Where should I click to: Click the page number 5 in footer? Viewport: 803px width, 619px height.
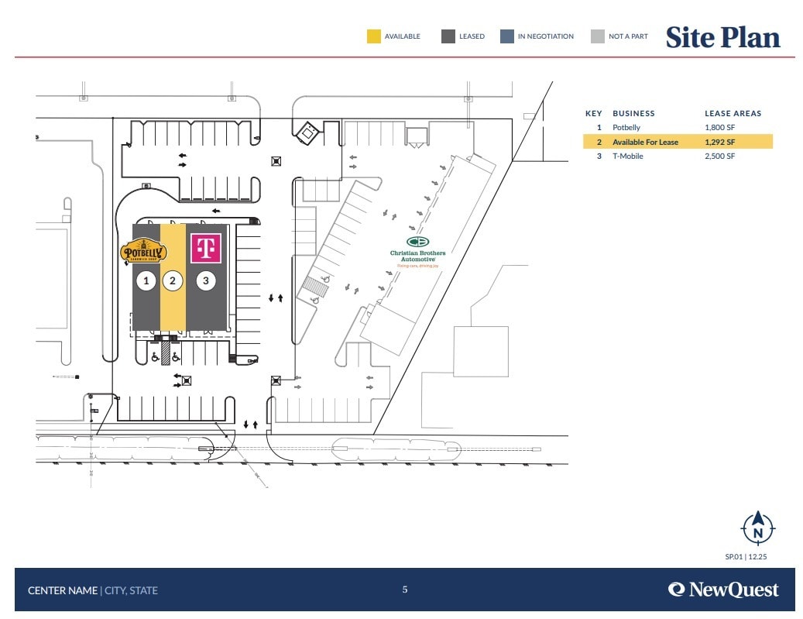click(404, 590)
